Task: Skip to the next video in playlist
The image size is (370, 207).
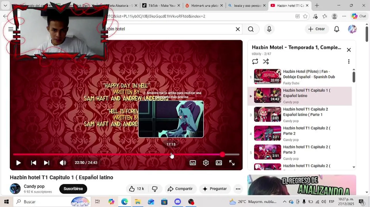Action: 46,163
